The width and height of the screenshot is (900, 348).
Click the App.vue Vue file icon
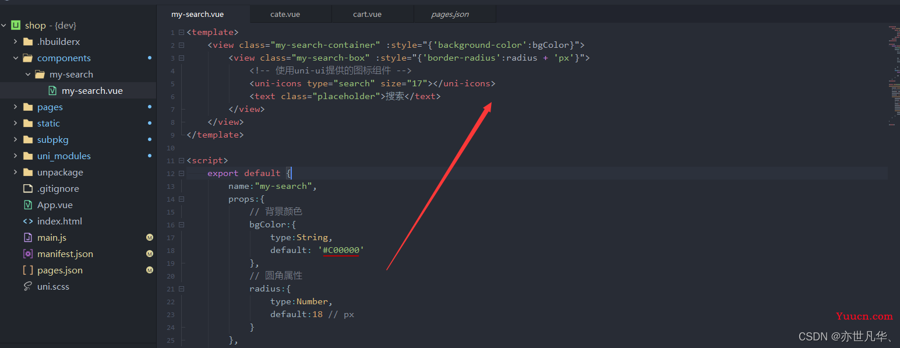click(x=27, y=205)
